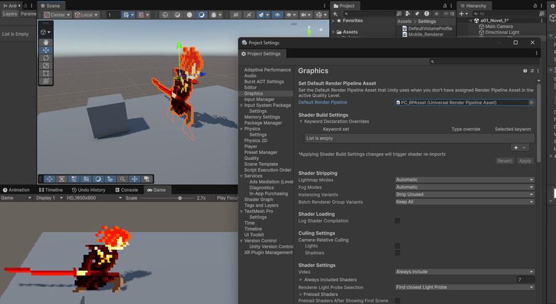This screenshot has width=556, height=304.
Task: Toggle Camera-Relative Culling Lights checkbox
Action: pos(397,246)
